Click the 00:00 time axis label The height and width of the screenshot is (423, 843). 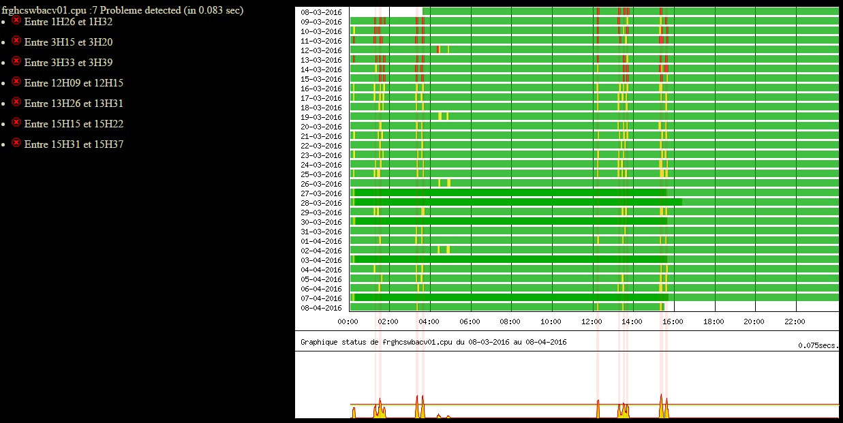348,322
